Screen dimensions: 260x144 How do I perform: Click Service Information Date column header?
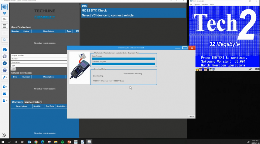click(x=15, y=77)
